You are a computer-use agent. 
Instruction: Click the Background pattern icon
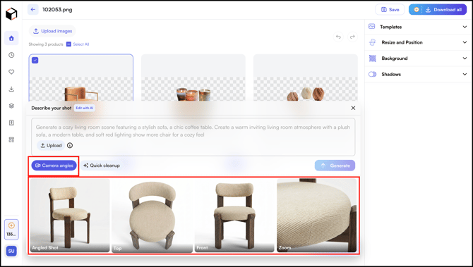373,58
